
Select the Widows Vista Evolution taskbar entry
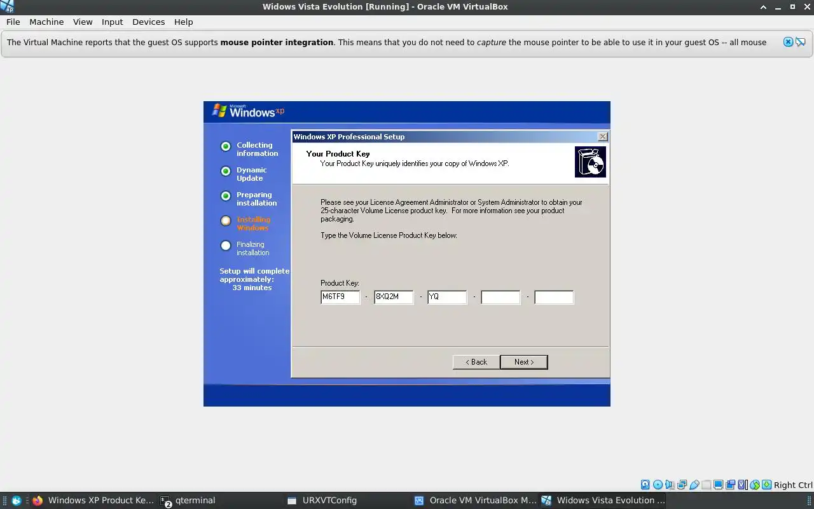point(603,500)
